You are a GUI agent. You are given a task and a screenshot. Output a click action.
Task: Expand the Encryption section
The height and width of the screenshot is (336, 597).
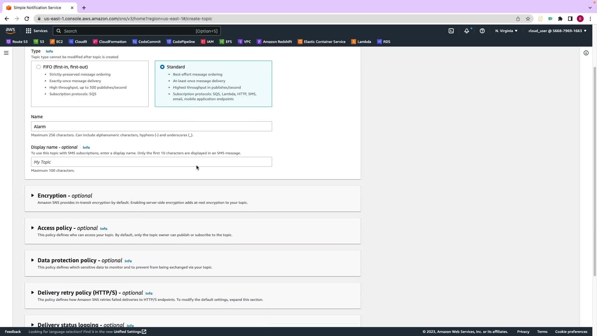tap(33, 196)
